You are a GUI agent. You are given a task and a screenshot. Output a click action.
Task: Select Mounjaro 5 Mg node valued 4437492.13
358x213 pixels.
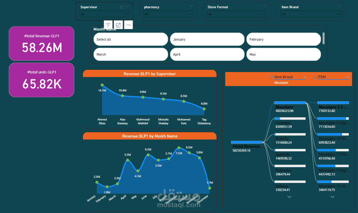(x=333, y=170)
